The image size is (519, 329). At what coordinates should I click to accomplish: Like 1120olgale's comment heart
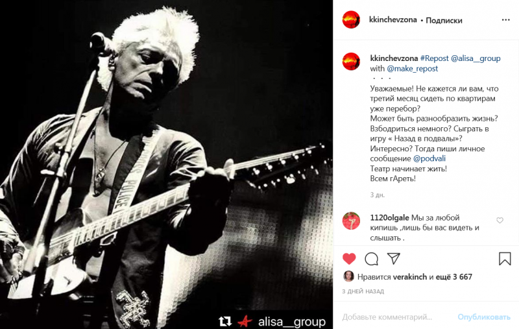click(500, 220)
